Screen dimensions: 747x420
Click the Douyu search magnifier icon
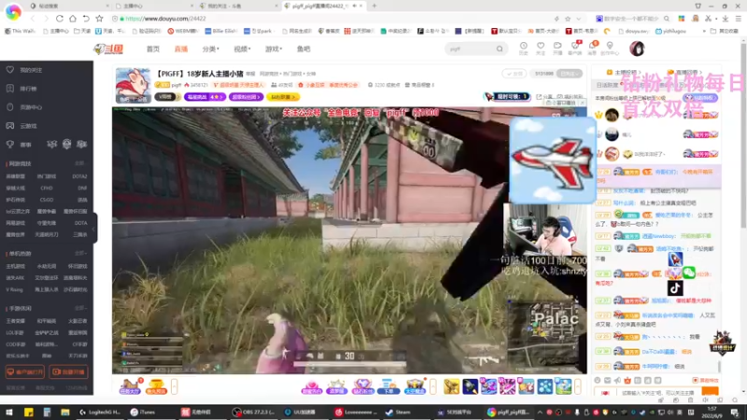[500, 49]
